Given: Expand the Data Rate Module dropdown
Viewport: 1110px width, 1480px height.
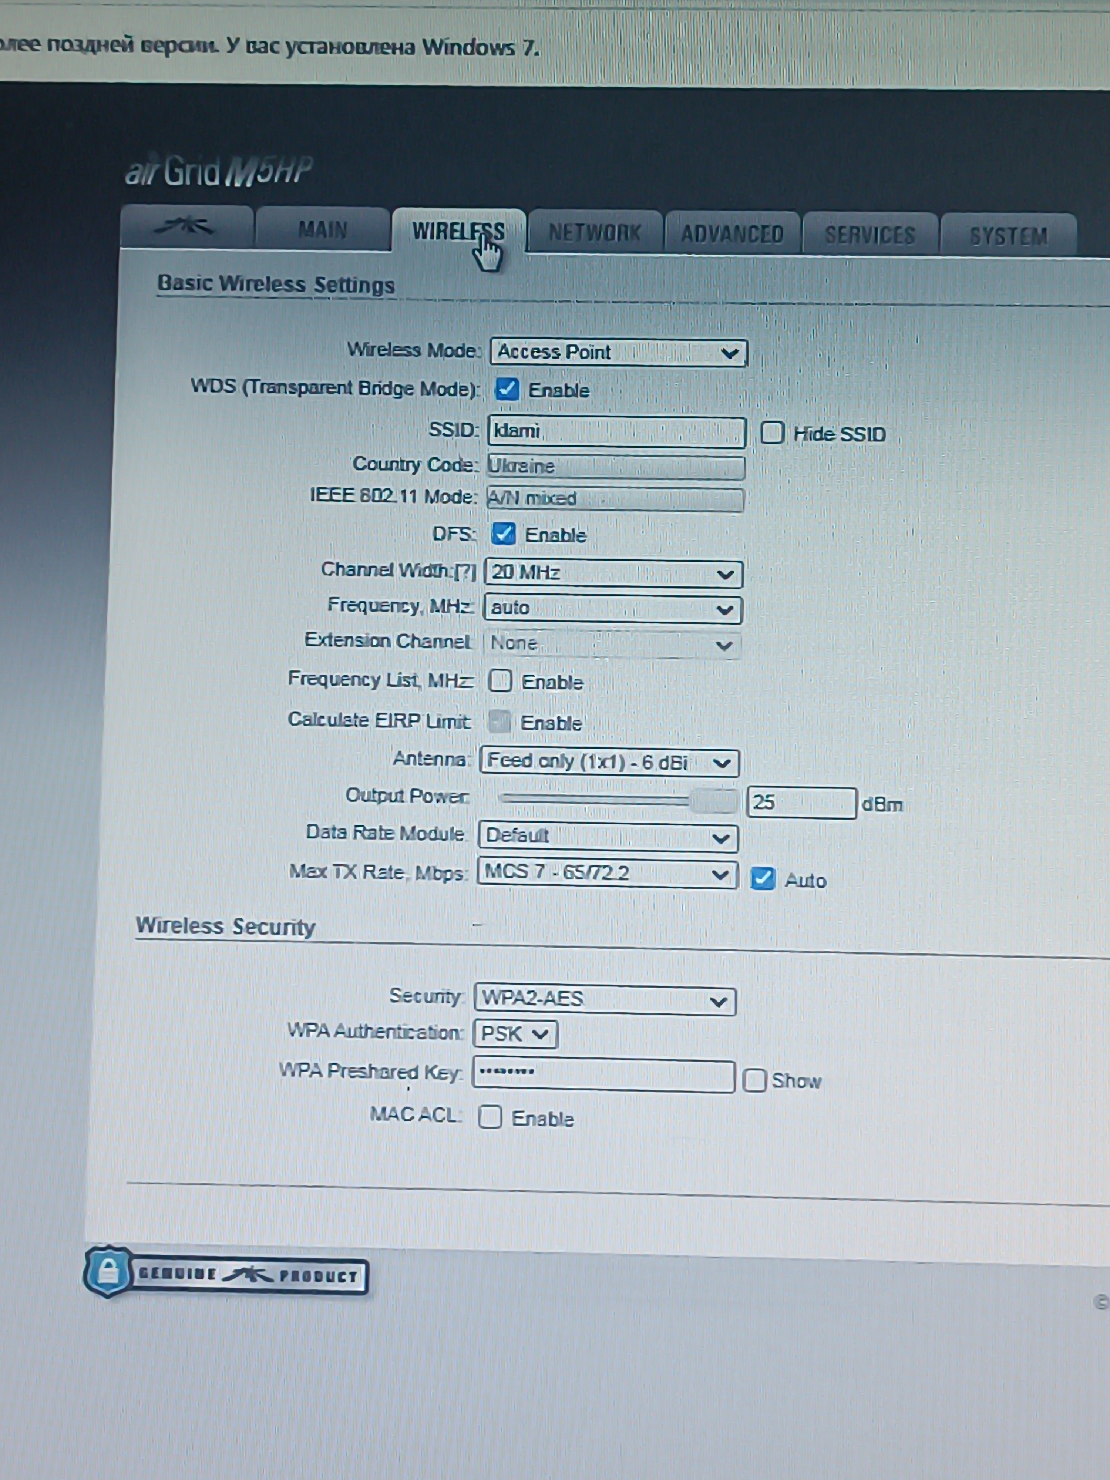Looking at the screenshot, I should coord(608,837).
